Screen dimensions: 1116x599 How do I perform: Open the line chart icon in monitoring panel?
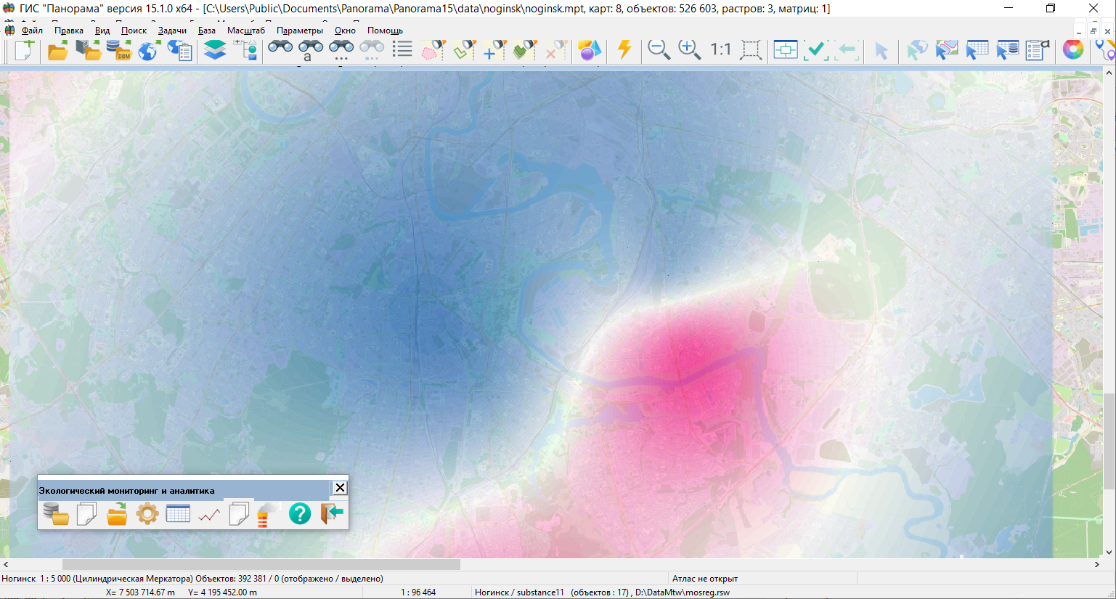click(x=209, y=515)
